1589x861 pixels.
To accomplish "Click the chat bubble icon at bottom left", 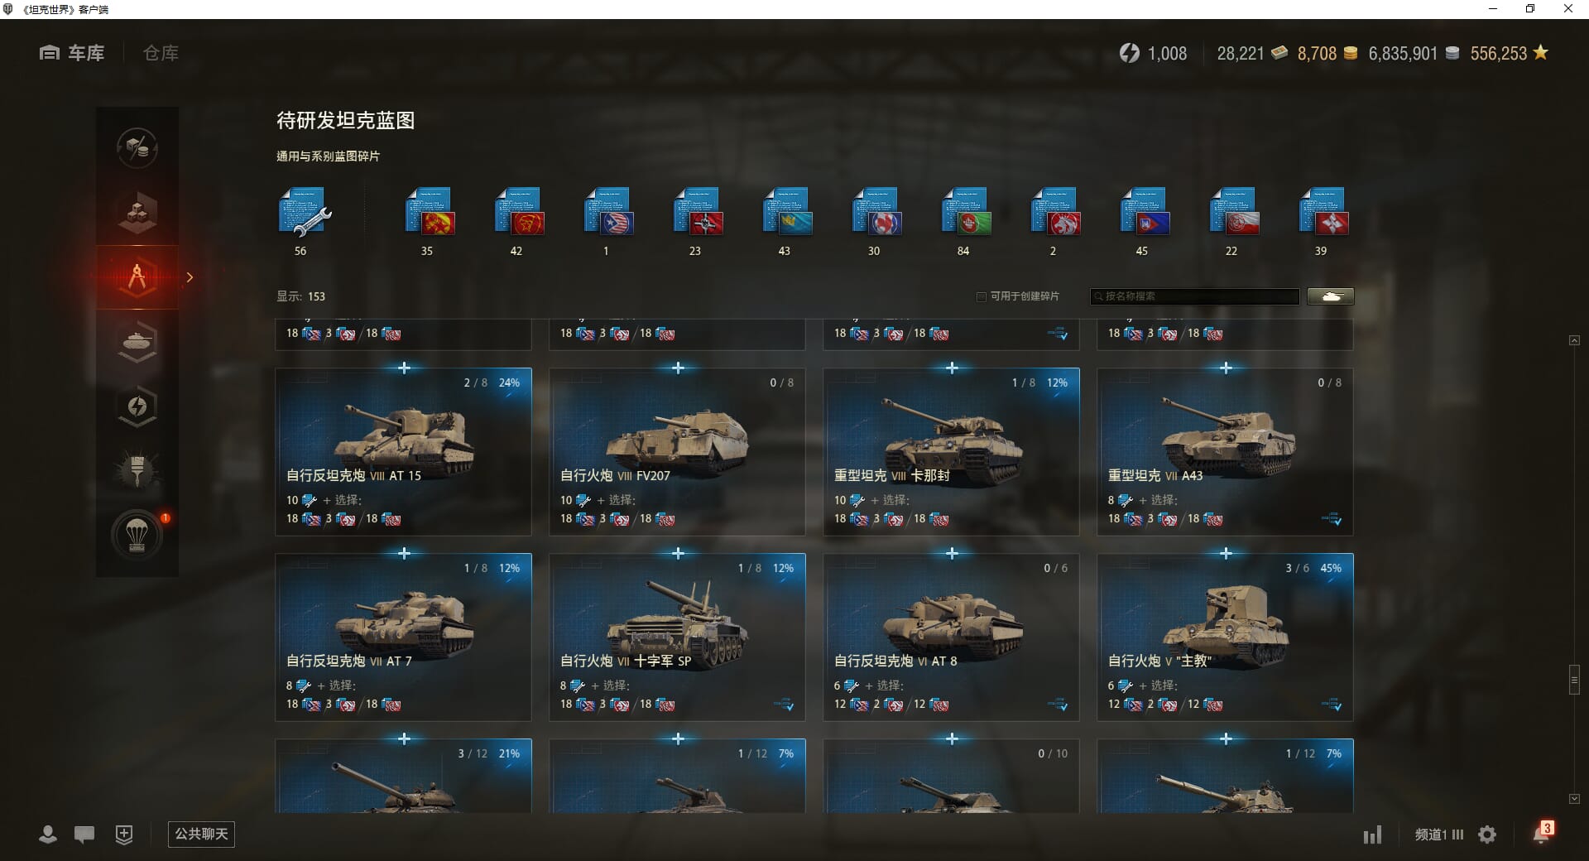I will pyautogui.click(x=84, y=835).
